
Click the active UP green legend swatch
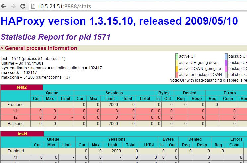tap(177, 56)
